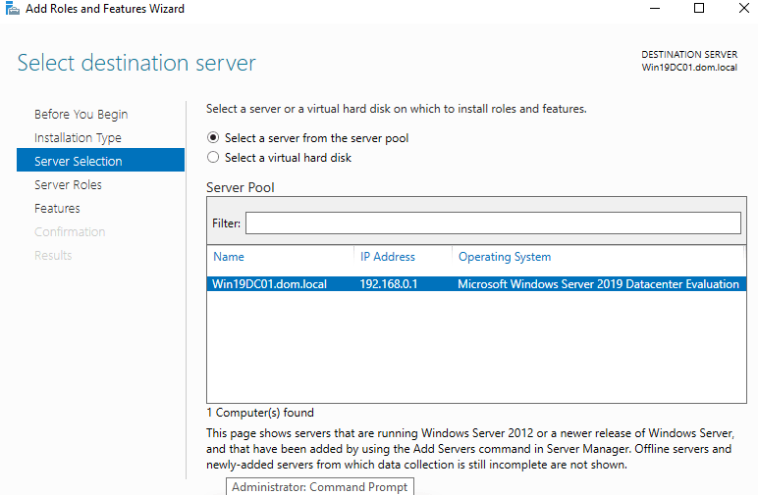
Task: Maximize the wizard window
Action: 699,9
